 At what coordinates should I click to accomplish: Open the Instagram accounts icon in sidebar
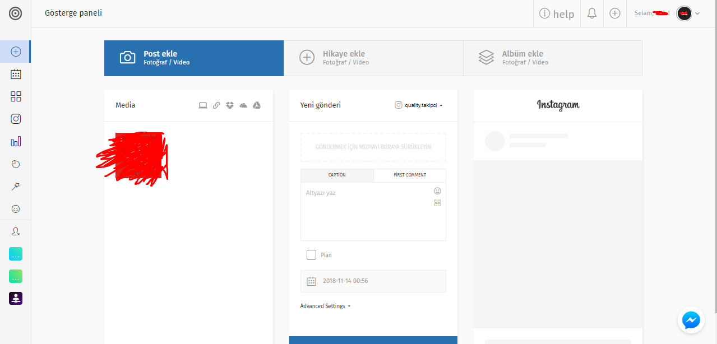tap(16, 119)
